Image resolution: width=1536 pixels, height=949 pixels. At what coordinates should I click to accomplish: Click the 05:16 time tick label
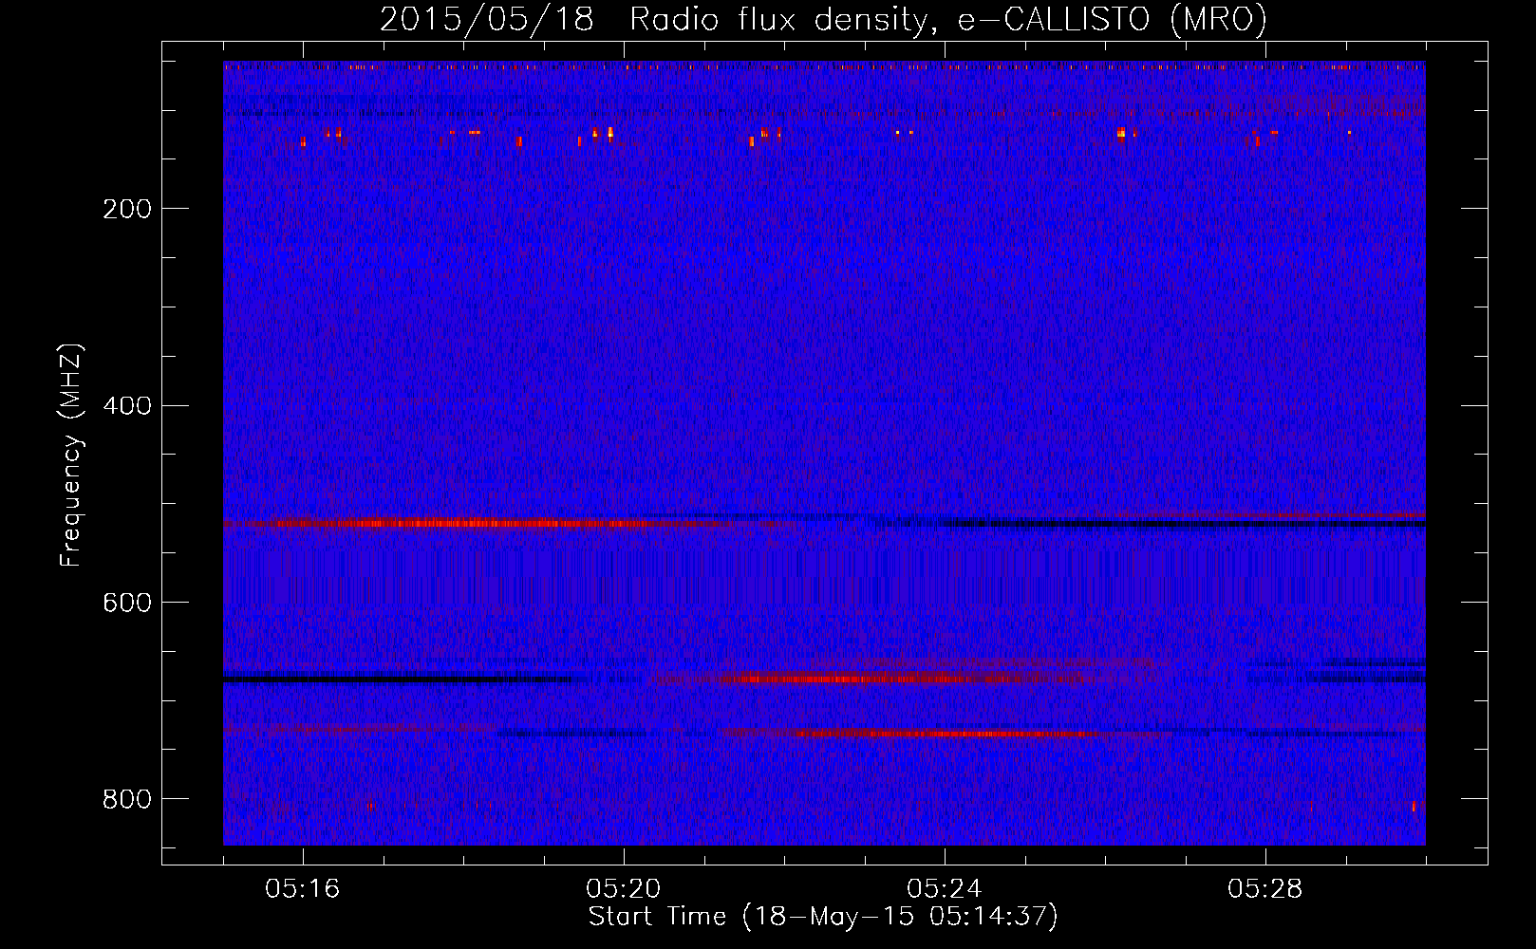303,889
